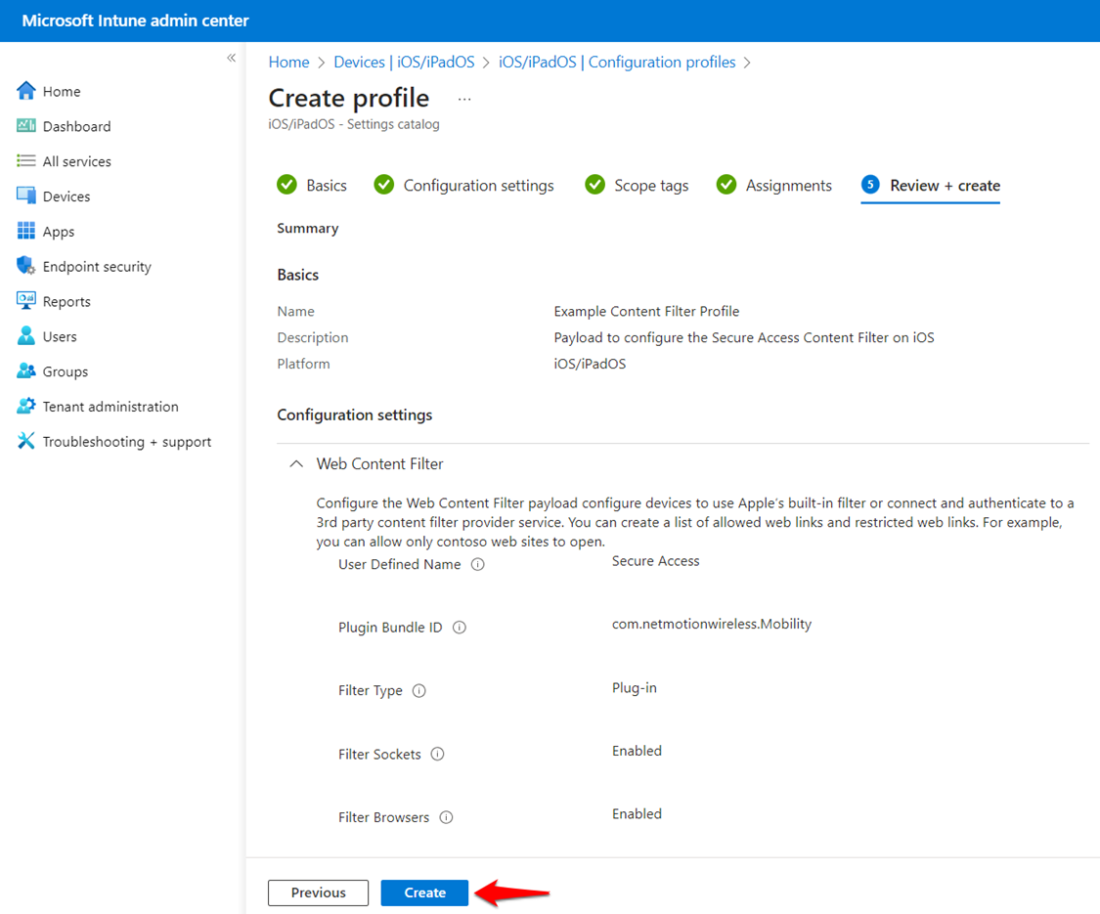Image resolution: width=1100 pixels, height=914 pixels.
Task: Click green checkmark beside Assignments
Action: click(x=726, y=185)
